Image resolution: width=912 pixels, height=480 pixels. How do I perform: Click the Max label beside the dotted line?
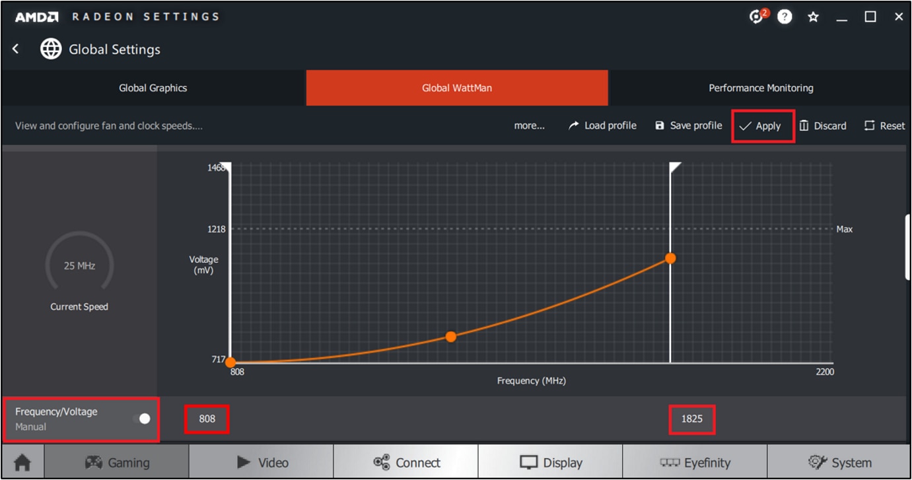(x=844, y=229)
